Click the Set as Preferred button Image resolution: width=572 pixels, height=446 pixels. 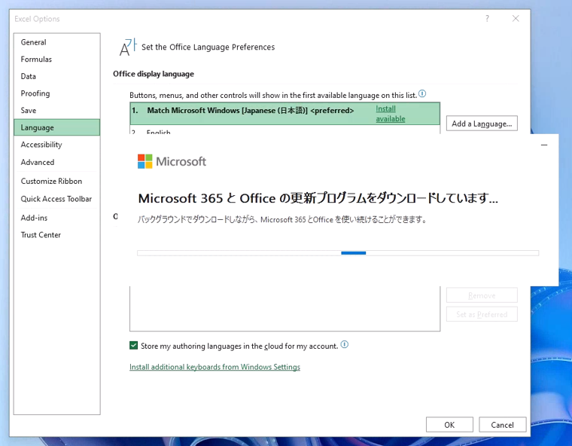(482, 314)
